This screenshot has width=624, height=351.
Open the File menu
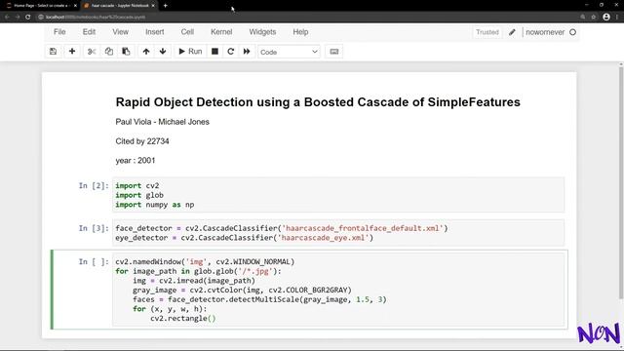click(59, 32)
